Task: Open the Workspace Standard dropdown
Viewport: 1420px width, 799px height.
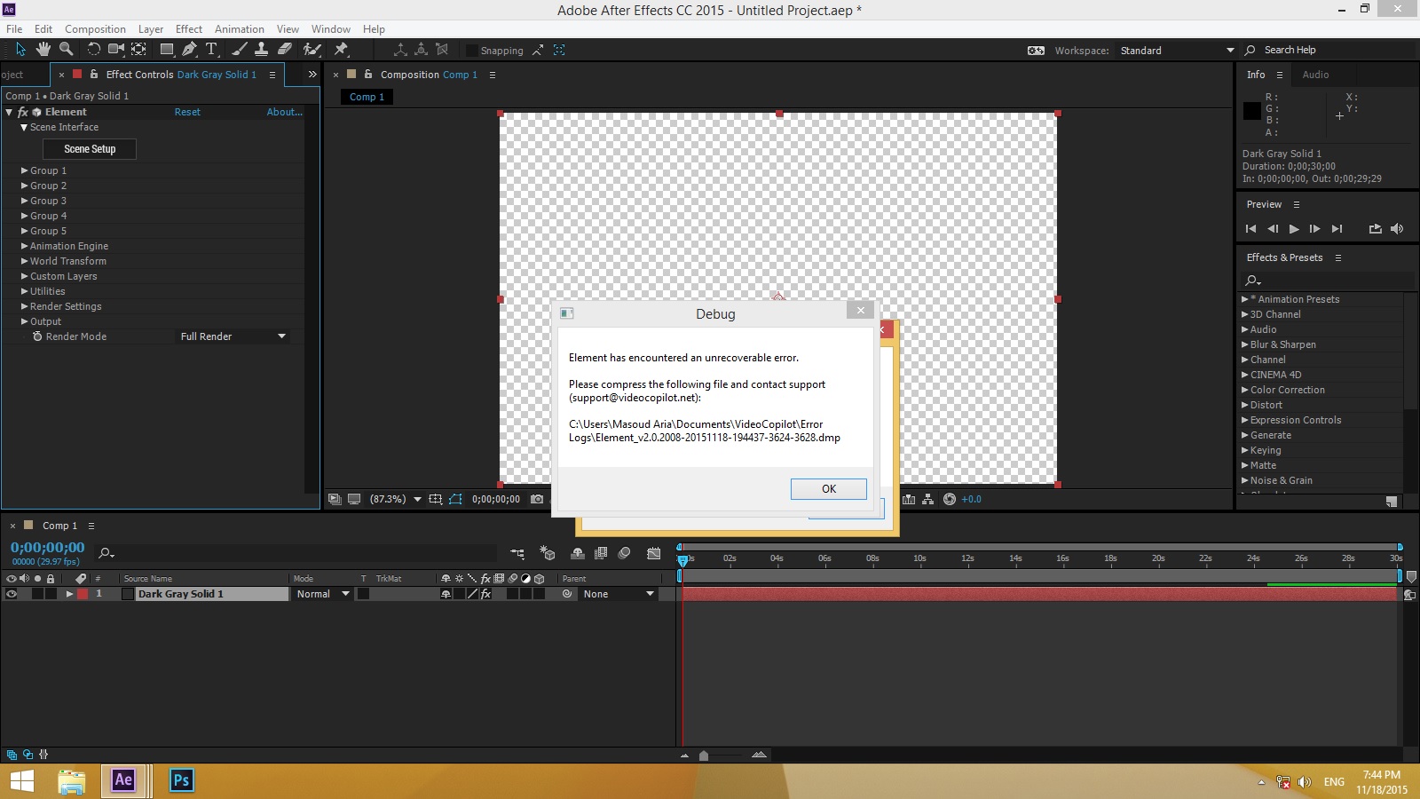Action: click(x=1177, y=51)
